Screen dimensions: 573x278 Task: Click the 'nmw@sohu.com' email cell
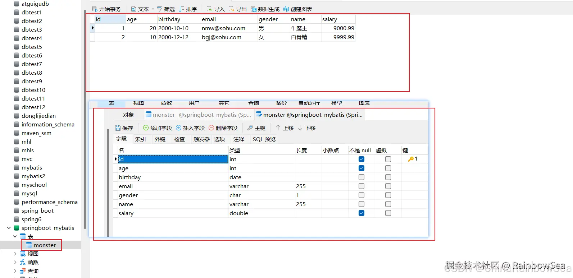click(229, 28)
